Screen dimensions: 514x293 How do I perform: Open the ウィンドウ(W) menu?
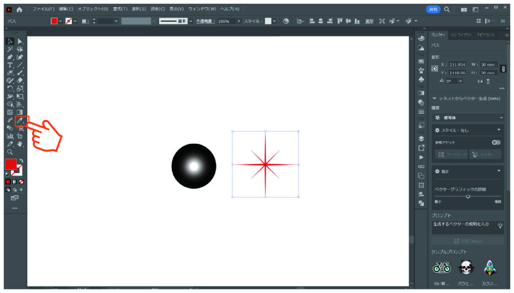[202, 9]
